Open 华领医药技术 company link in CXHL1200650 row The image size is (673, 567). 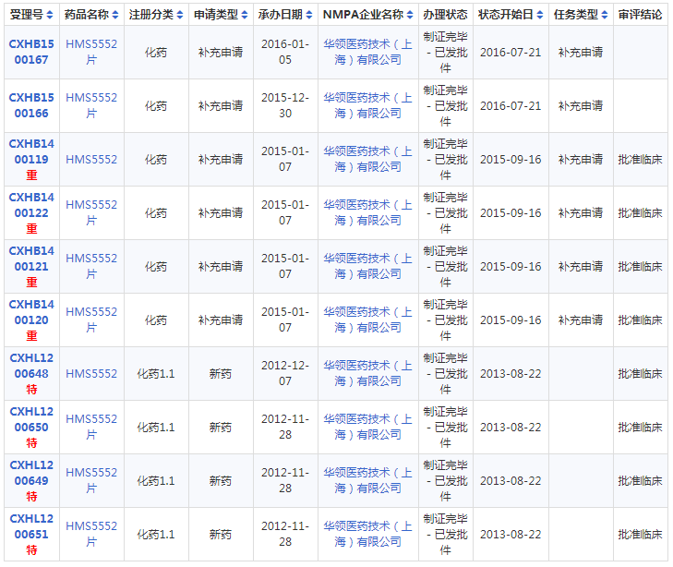click(x=367, y=427)
